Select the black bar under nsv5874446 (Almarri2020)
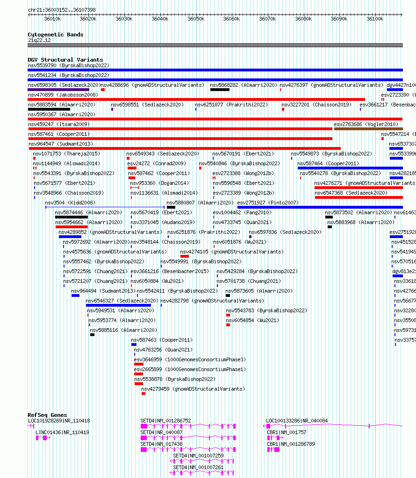This screenshot has height=478, width=416. [x=72, y=217]
